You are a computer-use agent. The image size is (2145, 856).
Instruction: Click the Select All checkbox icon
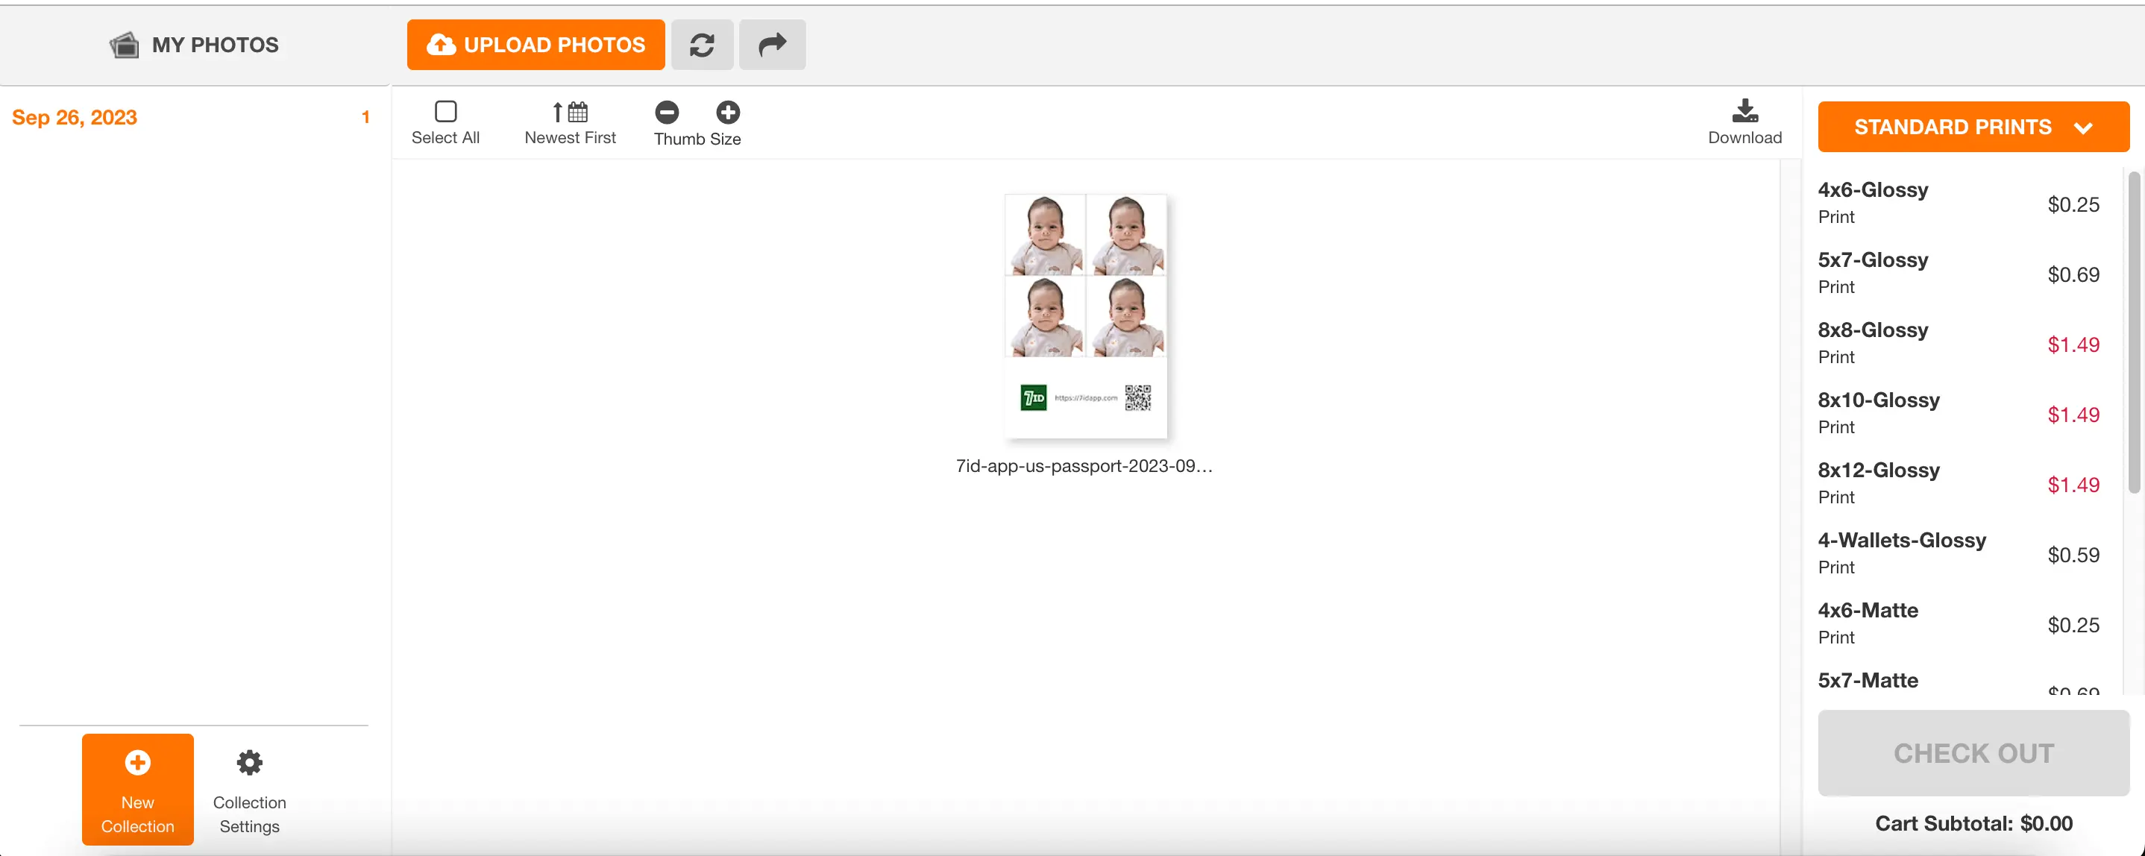446,111
